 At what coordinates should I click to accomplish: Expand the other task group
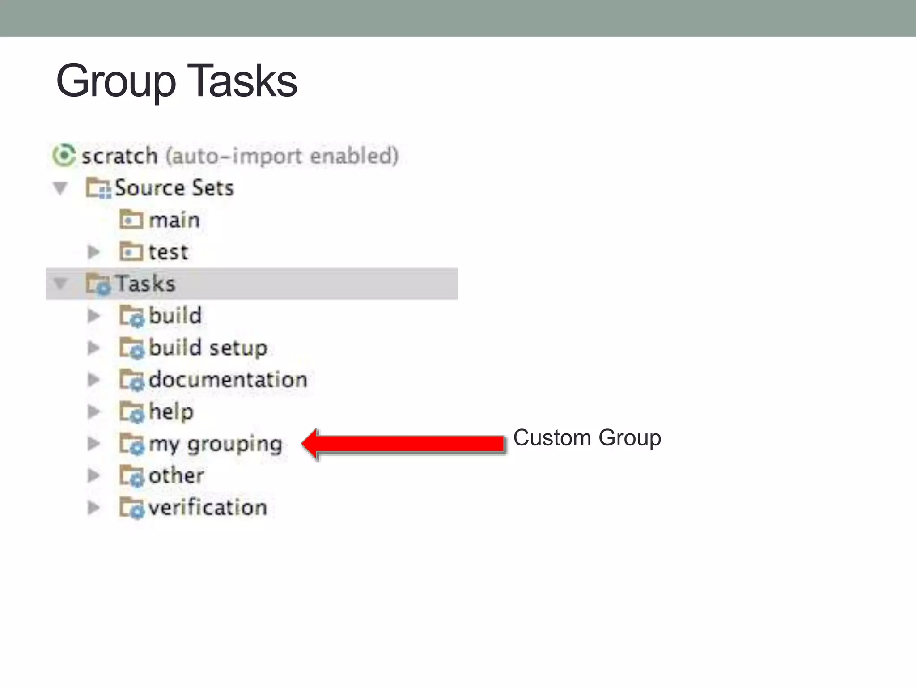tap(93, 475)
